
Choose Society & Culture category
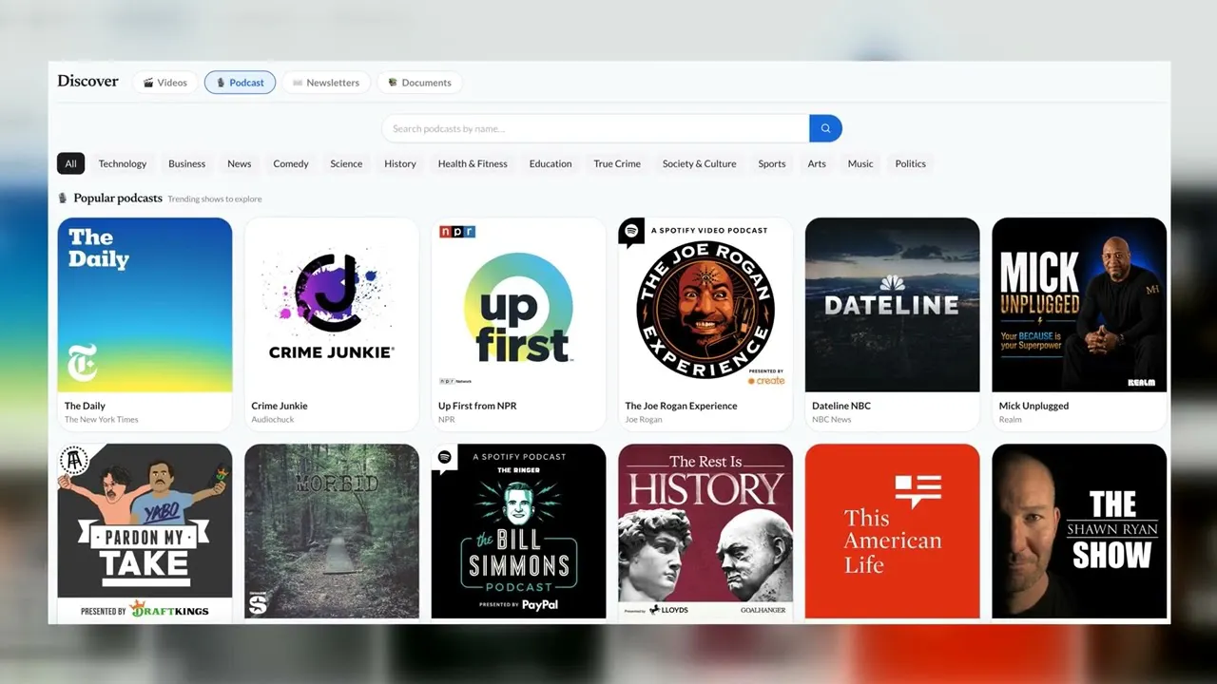[700, 163]
